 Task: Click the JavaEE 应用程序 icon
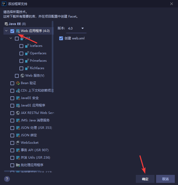[x=18, y=105]
